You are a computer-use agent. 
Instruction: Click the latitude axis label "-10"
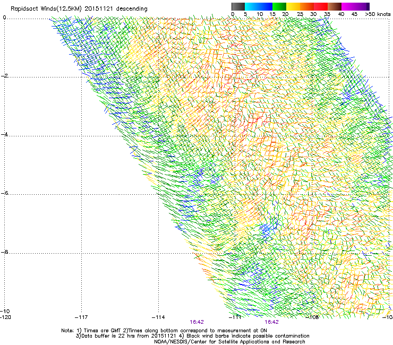pyautogui.click(x=5, y=311)
